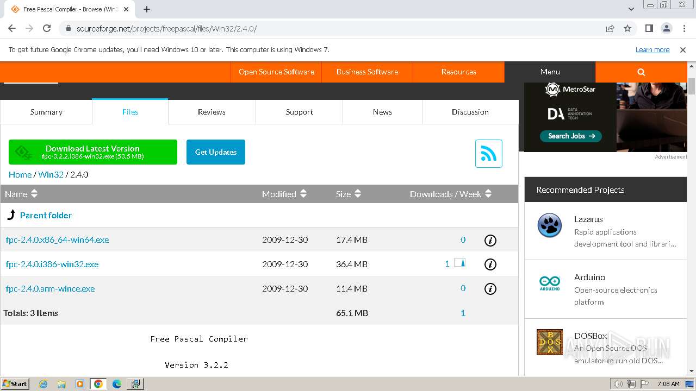Viewport: 696px width, 391px height.
Task: Click the Parent folder arrow icon
Action: tap(10, 215)
